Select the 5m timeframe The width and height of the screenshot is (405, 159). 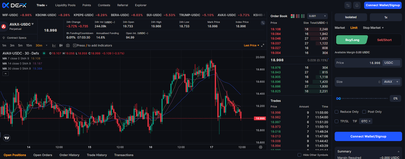20,45
